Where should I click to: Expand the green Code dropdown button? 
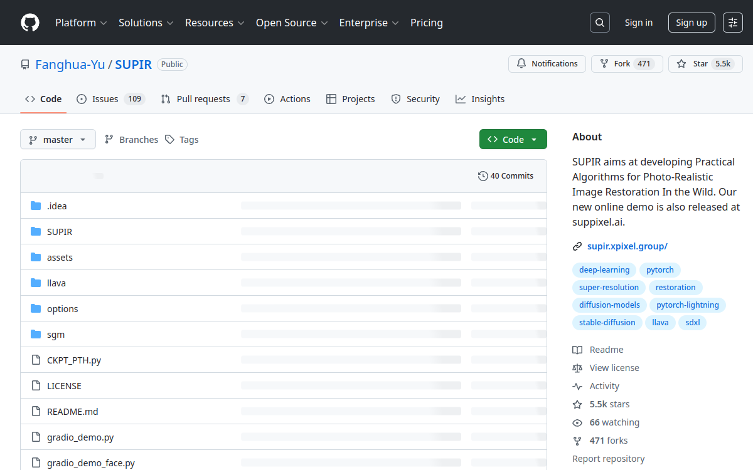pyautogui.click(x=513, y=140)
